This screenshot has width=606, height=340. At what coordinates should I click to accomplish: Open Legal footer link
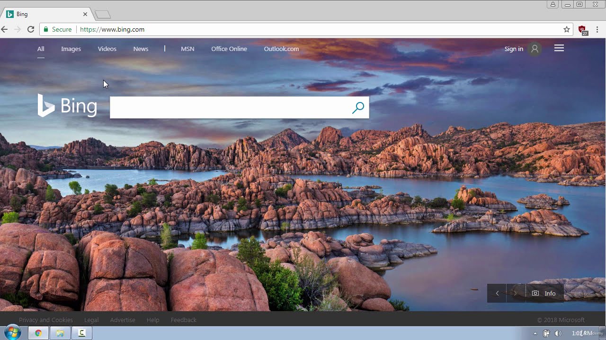tap(91, 320)
